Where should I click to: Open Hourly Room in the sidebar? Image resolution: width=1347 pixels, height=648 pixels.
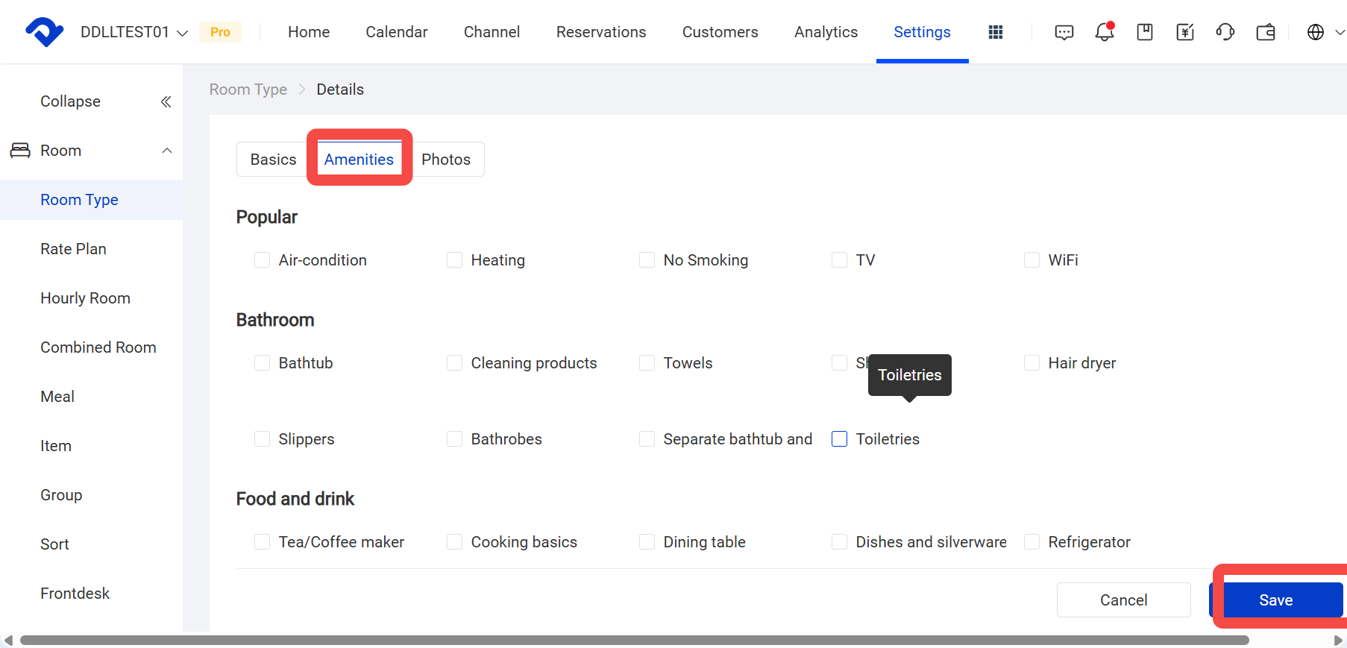pos(85,298)
